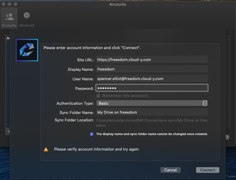
Task: Close the Accounts window
Action: click(x=4, y=4)
